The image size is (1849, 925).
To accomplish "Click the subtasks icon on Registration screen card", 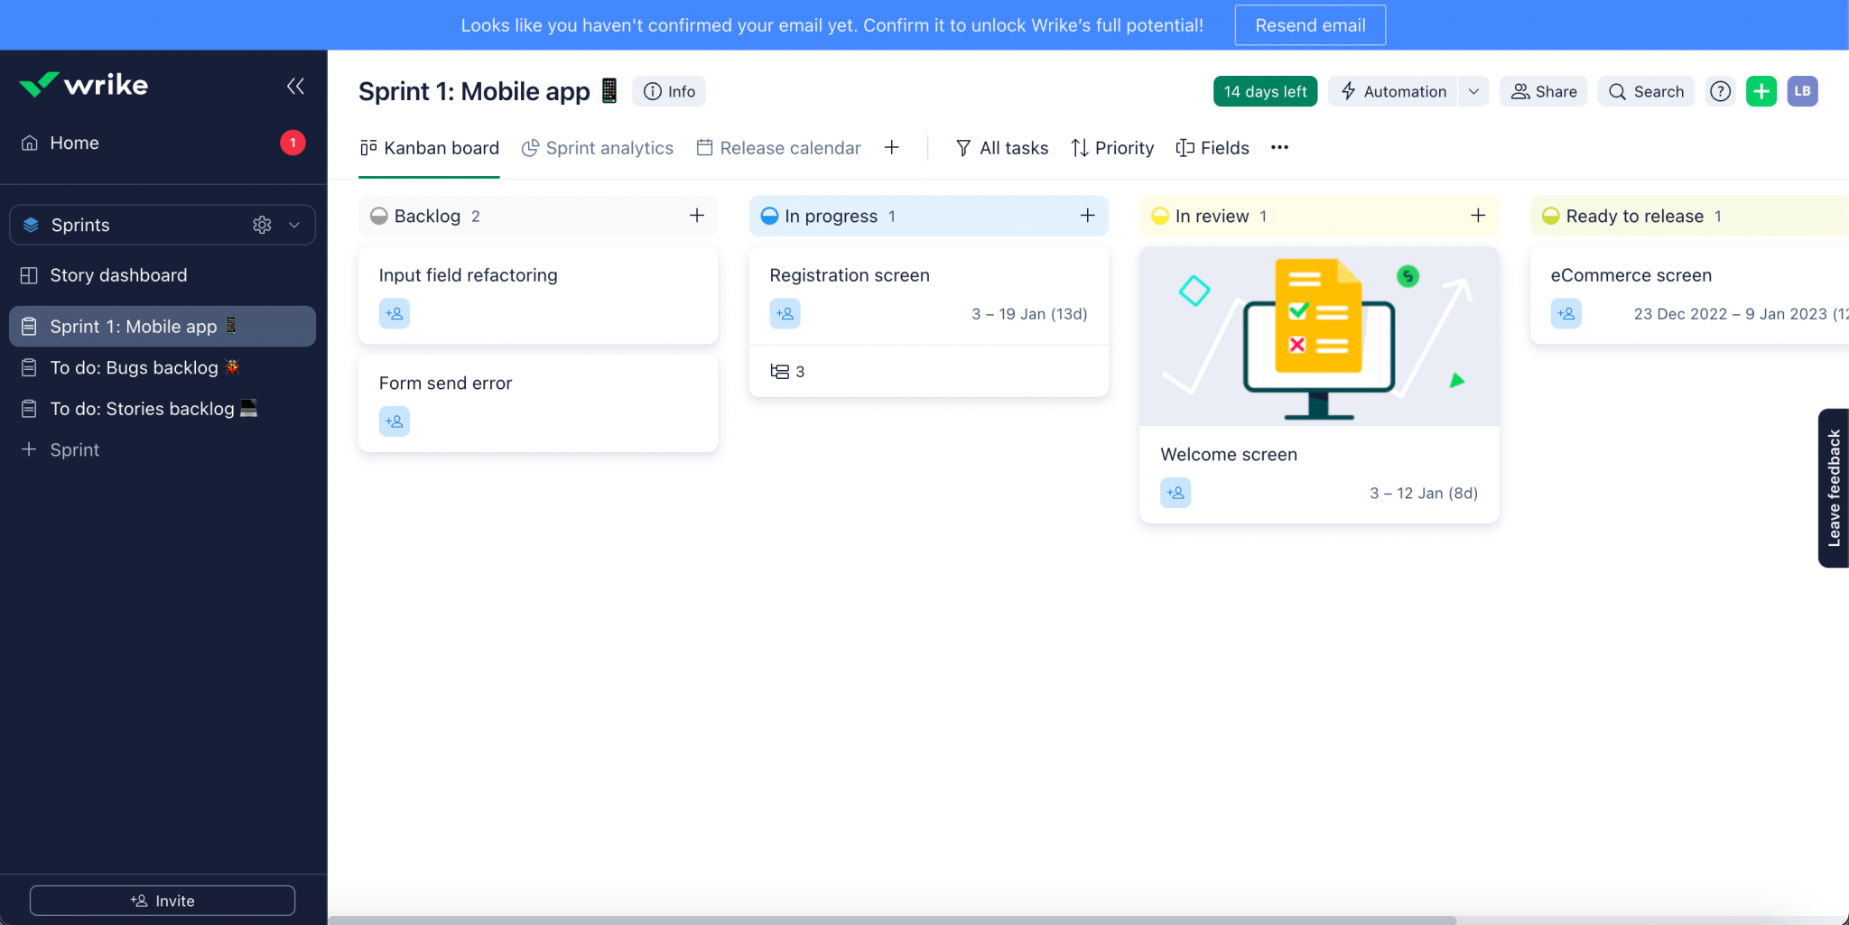I will pyautogui.click(x=781, y=371).
